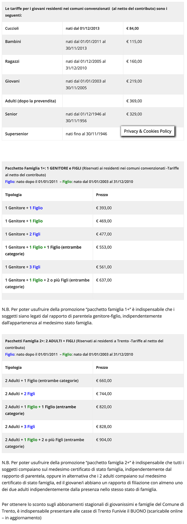Click the Ragazzi birth date range cell
187x524 pixels.
point(86,65)
